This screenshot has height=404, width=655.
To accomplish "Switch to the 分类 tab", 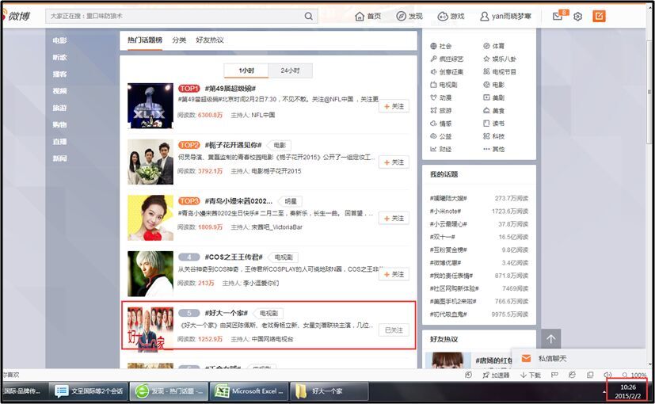I will 179,40.
